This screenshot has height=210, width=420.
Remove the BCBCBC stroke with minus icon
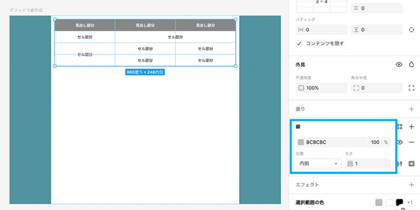pyautogui.click(x=411, y=142)
